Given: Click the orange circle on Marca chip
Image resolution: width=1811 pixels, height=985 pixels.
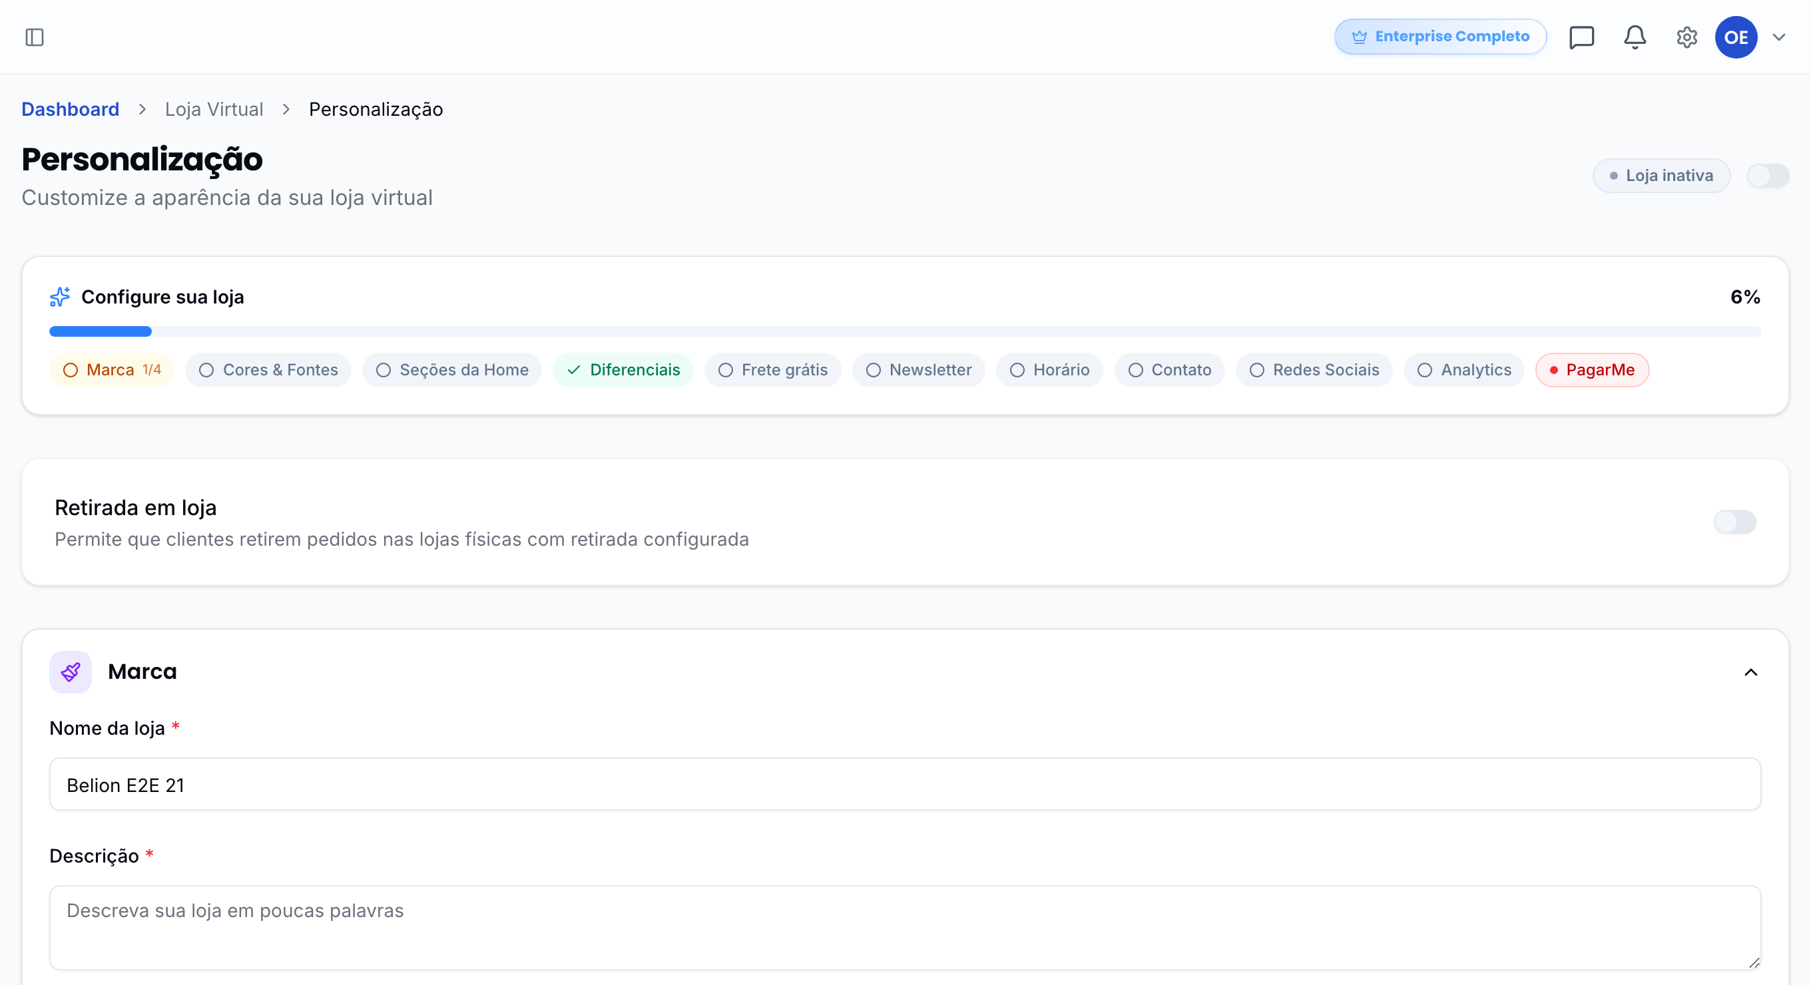Looking at the screenshot, I should point(71,370).
